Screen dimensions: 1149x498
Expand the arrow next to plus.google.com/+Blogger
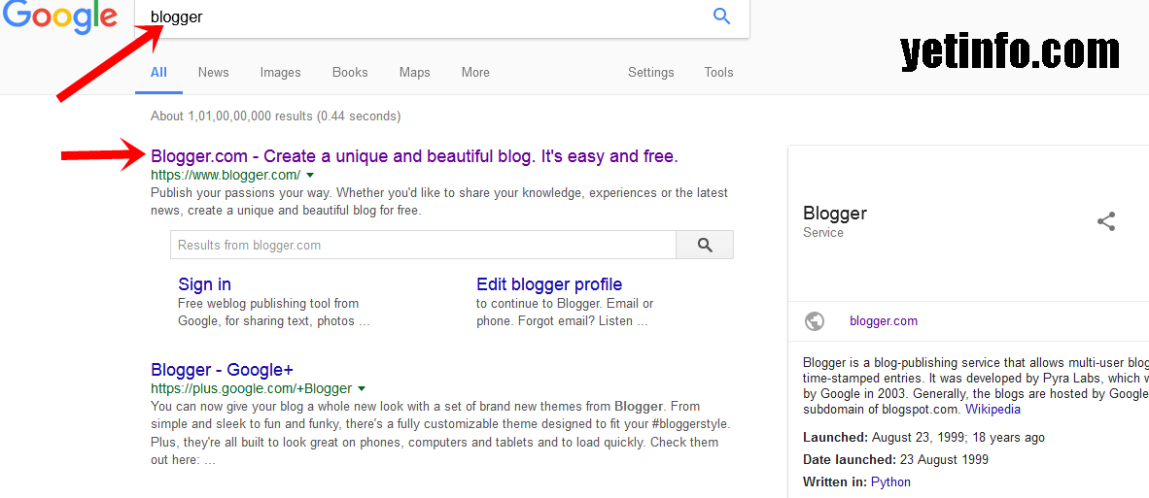click(x=362, y=388)
